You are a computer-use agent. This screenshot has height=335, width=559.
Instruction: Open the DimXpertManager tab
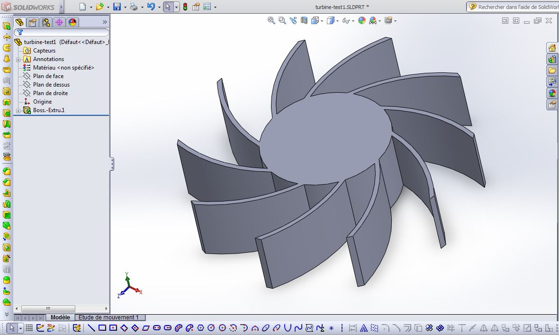(59, 22)
